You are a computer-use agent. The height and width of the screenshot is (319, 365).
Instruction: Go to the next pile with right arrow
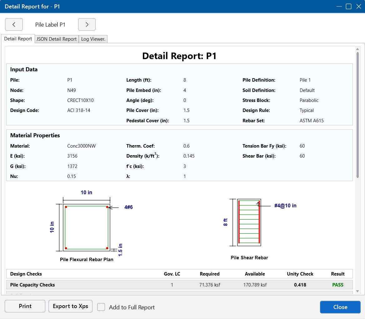tap(87, 24)
